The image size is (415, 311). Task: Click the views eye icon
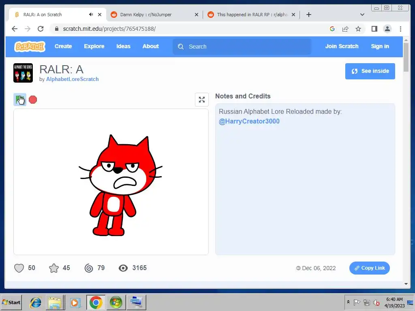point(123,268)
